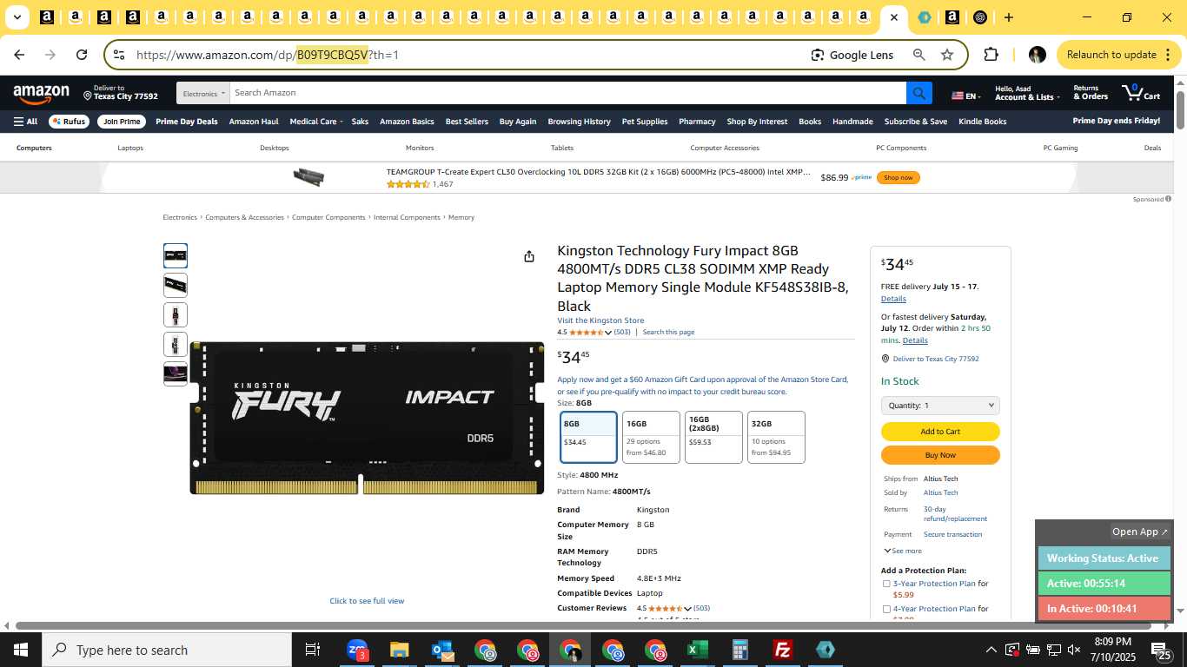Submit search with the magnifier button
The image size is (1187, 667).
918,93
